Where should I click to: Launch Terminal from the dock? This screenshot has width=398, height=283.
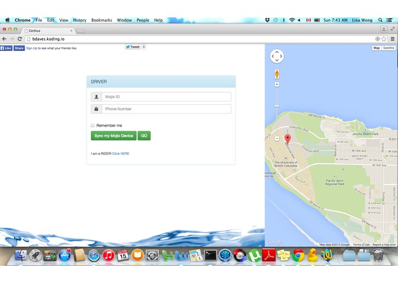[210, 255]
